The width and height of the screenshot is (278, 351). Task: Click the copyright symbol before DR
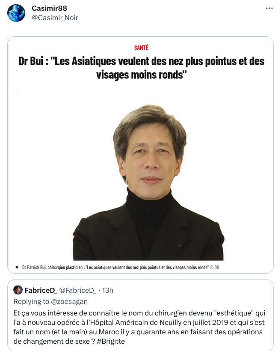211,267
